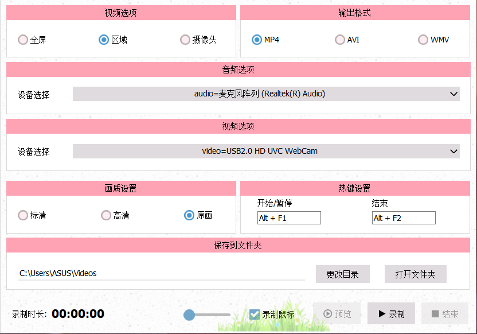
Task: Choose 摄像头 camera as video source
Action: tap(185, 40)
